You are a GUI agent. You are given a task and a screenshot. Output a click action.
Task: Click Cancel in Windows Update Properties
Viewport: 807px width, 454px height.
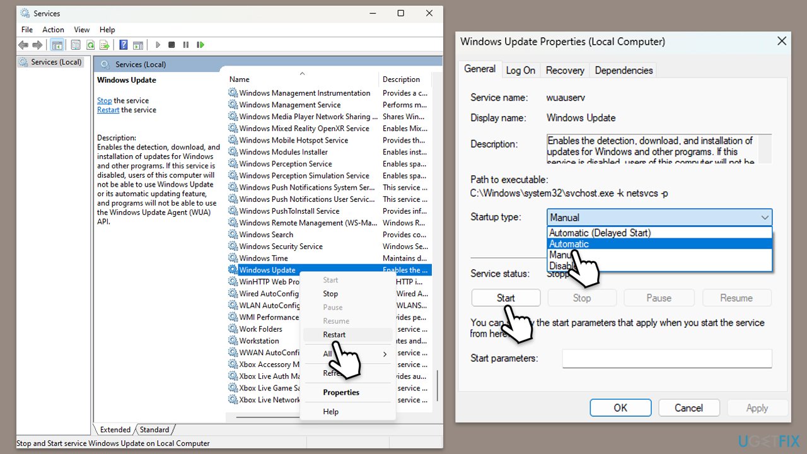(688, 408)
